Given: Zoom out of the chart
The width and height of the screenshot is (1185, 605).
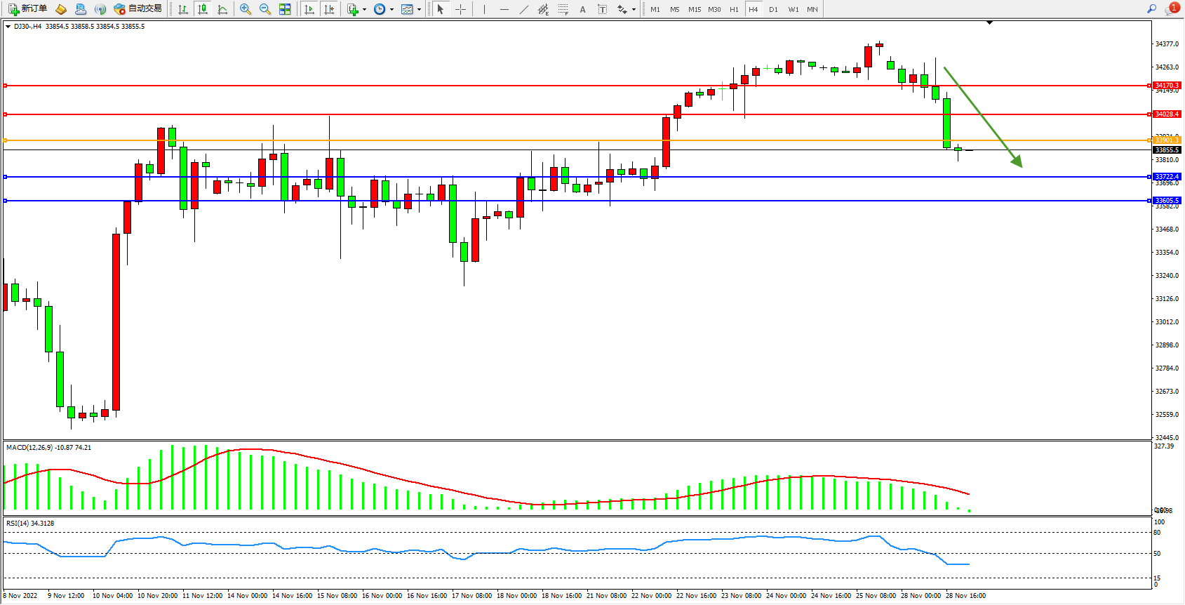Looking at the screenshot, I should (265, 9).
